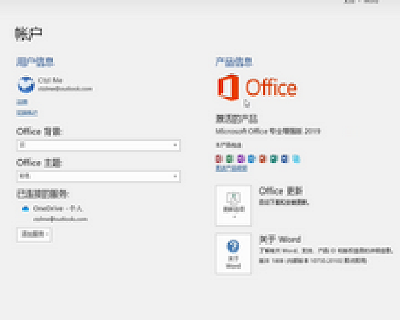The height and width of the screenshot is (320, 400).
Task: Open the Office Theme (主题) dropdown
Action: tap(98, 176)
